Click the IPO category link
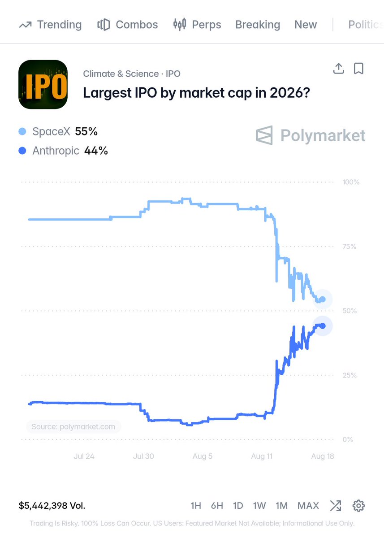 (173, 74)
